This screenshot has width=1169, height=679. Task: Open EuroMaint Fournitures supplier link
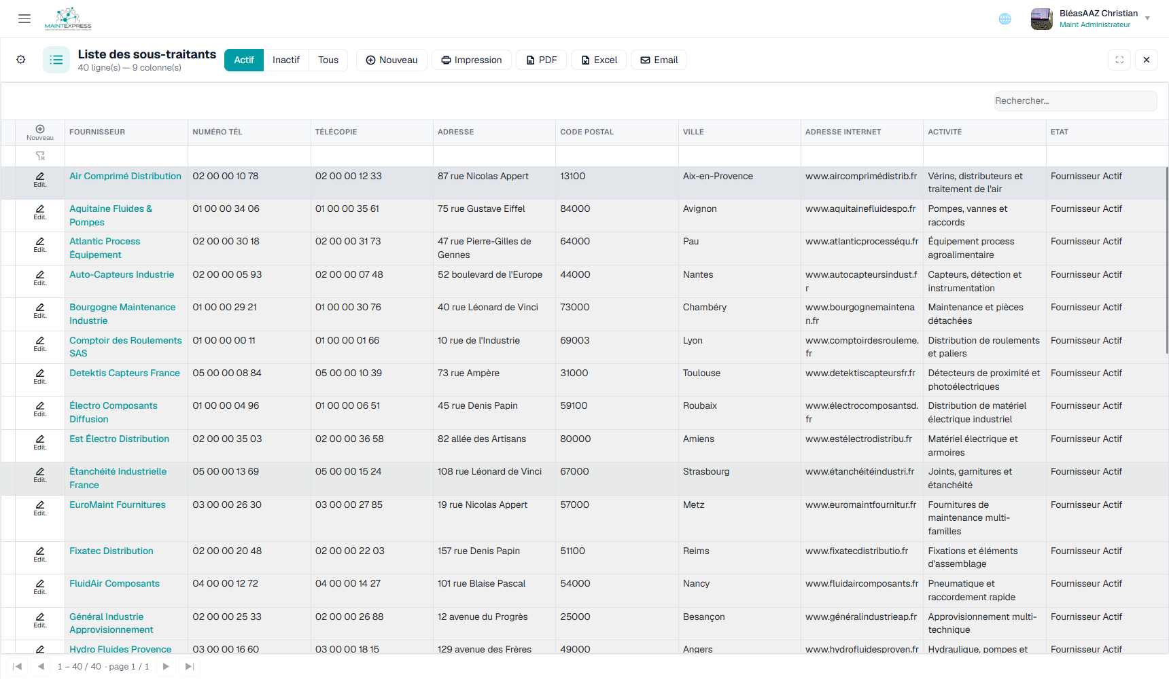click(x=118, y=504)
